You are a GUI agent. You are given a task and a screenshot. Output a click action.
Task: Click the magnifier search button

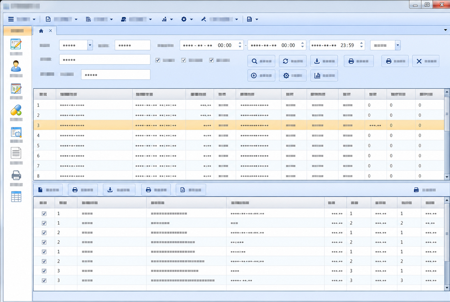261,61
